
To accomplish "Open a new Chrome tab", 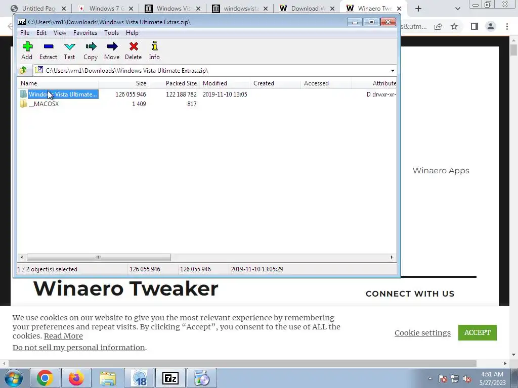I will pyautogui.click(x=418, y=9).
